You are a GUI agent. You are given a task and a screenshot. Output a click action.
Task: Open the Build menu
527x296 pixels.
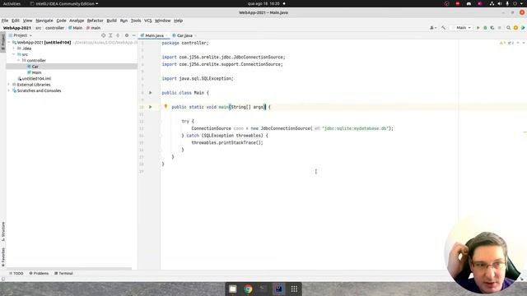tap(112, 21)
